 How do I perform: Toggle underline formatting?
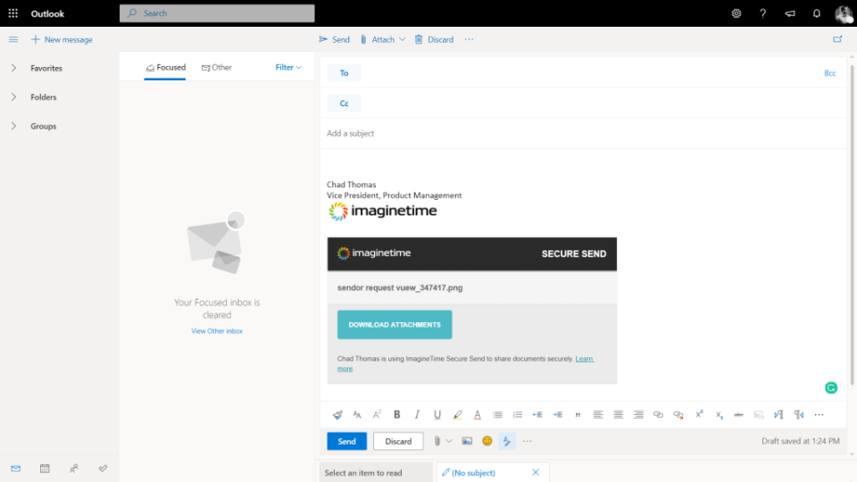[x=437, y=415]
